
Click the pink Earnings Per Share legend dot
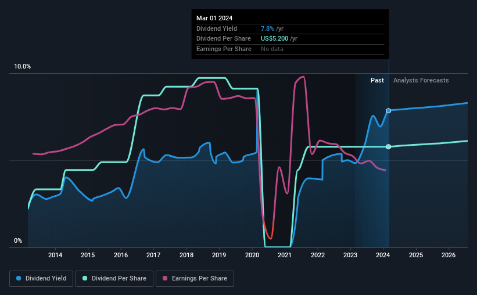point(165,278)
